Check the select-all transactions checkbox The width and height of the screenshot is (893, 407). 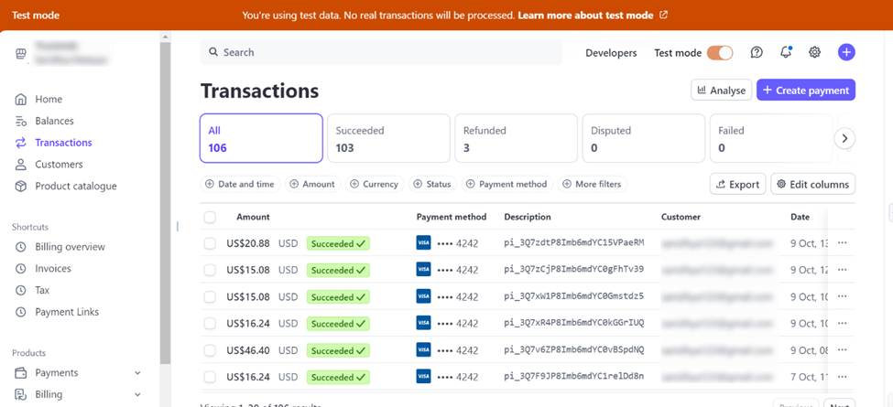[210, 218]
